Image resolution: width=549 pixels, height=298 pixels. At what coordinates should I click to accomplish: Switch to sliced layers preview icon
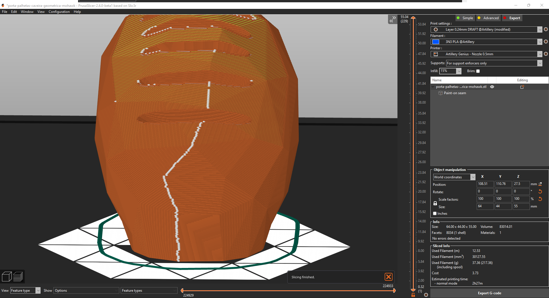pyautogui.click(x=18, y=277)
